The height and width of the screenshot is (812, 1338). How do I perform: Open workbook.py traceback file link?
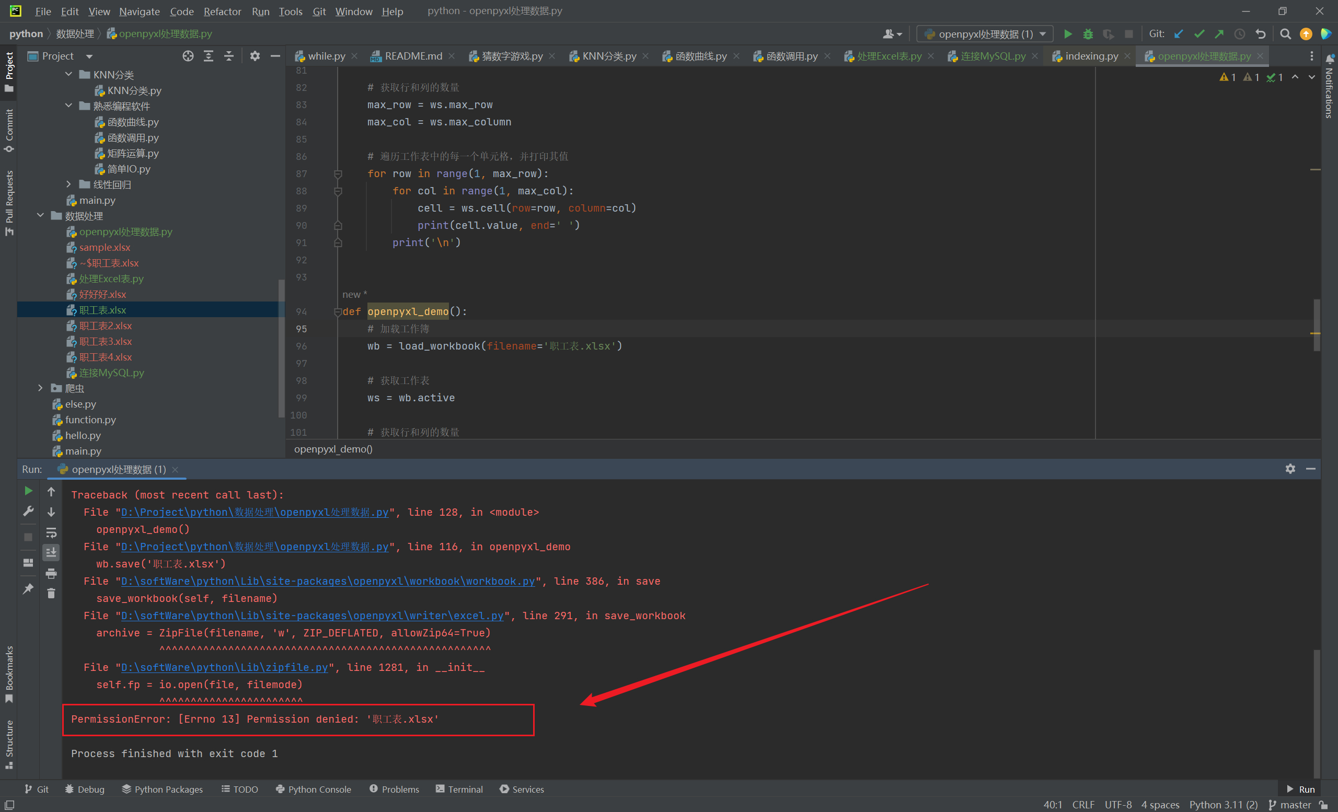point(328,581)
